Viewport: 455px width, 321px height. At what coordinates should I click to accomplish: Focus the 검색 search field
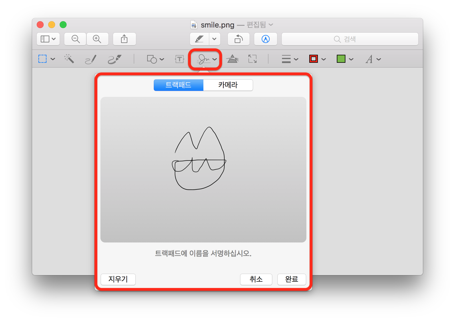(350, 39)
